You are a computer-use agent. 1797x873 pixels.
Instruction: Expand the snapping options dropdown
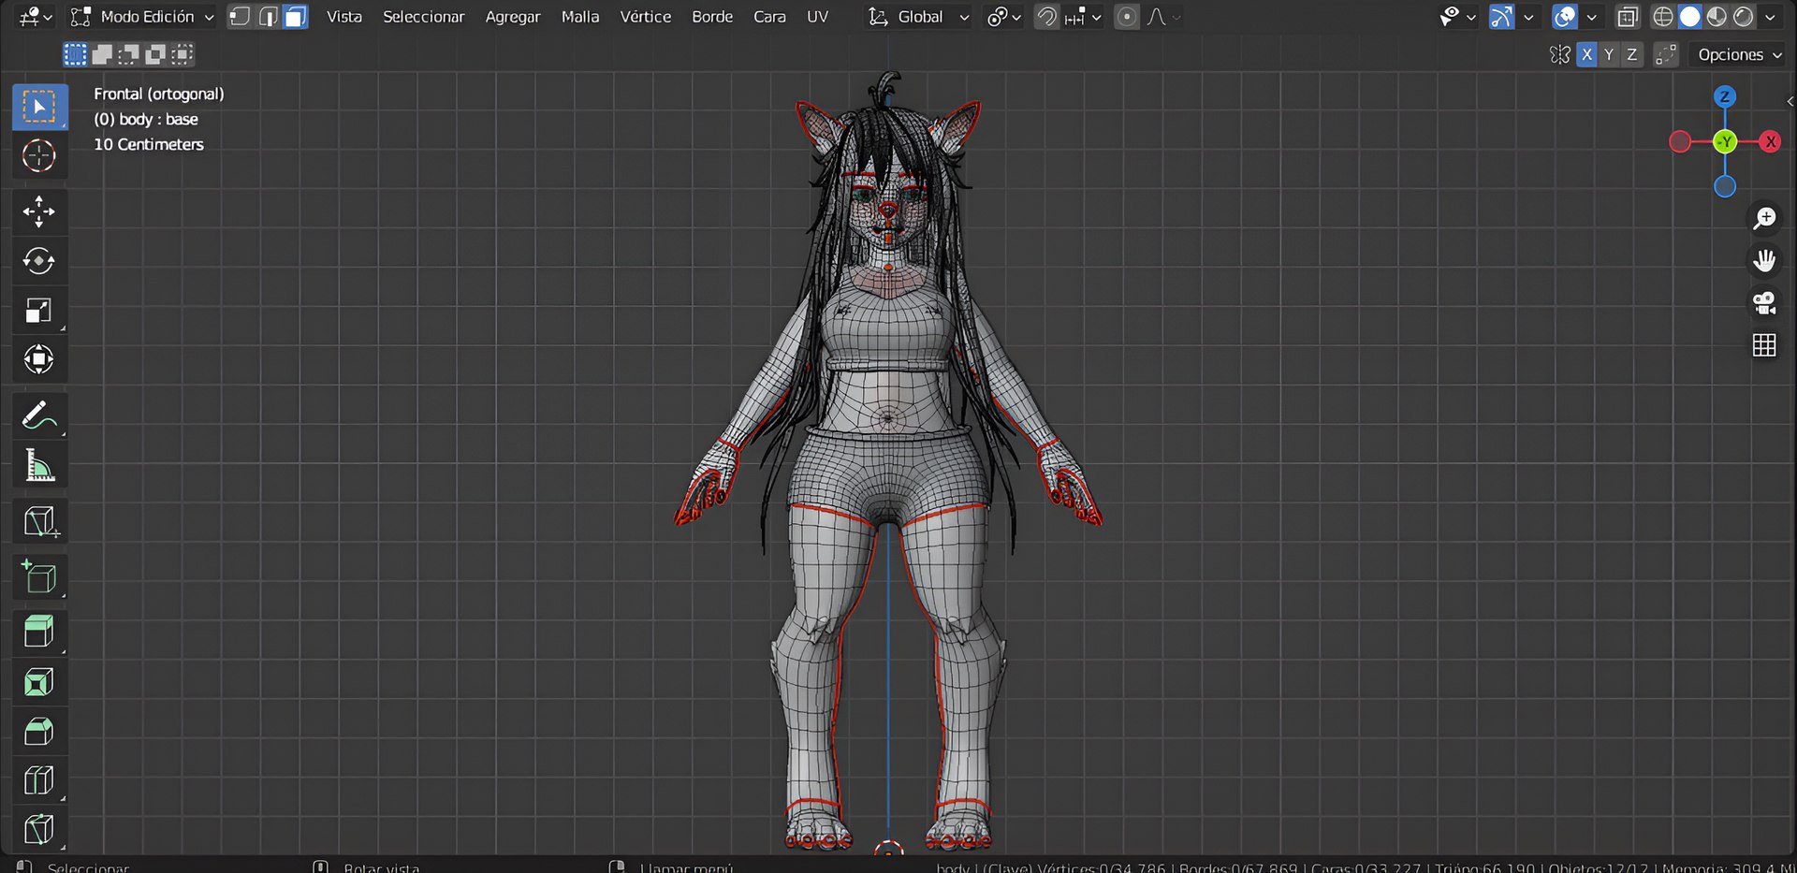(1085, 17)
